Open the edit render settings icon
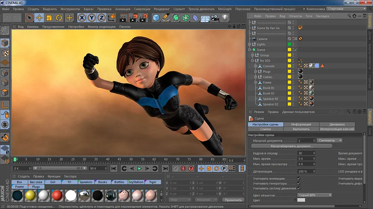 tap(144, 17)
